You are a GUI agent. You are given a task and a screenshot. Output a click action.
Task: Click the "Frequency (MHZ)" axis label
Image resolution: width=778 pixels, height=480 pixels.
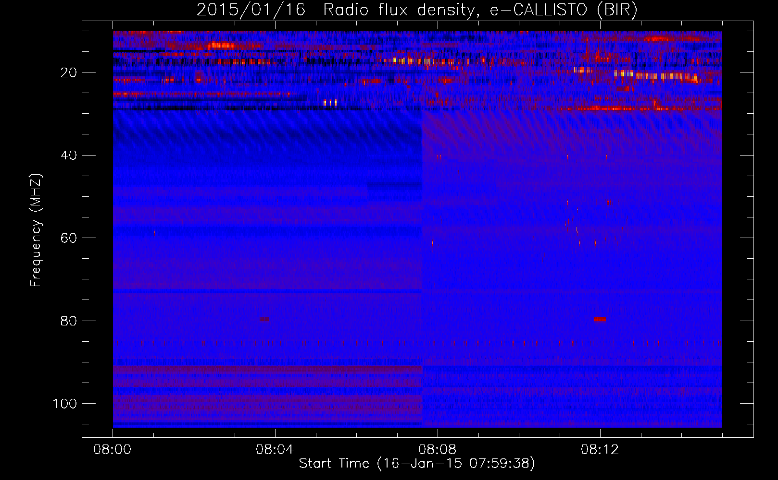(36, 230)
